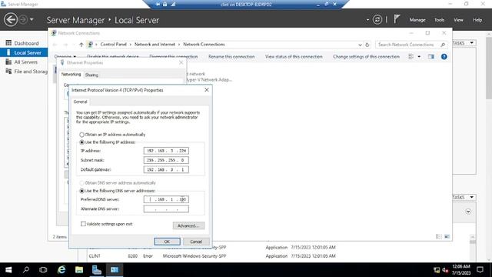Viewport: 492px width, 277px height.
Task: Click the IP address field
Action: click(166, 151)
